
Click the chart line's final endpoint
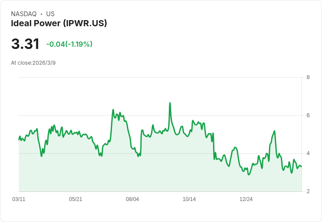tap(301, 166)
